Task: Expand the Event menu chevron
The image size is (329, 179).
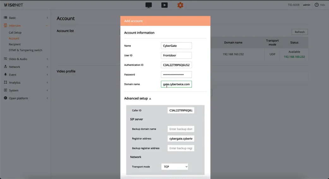Action: click(47, 75)
